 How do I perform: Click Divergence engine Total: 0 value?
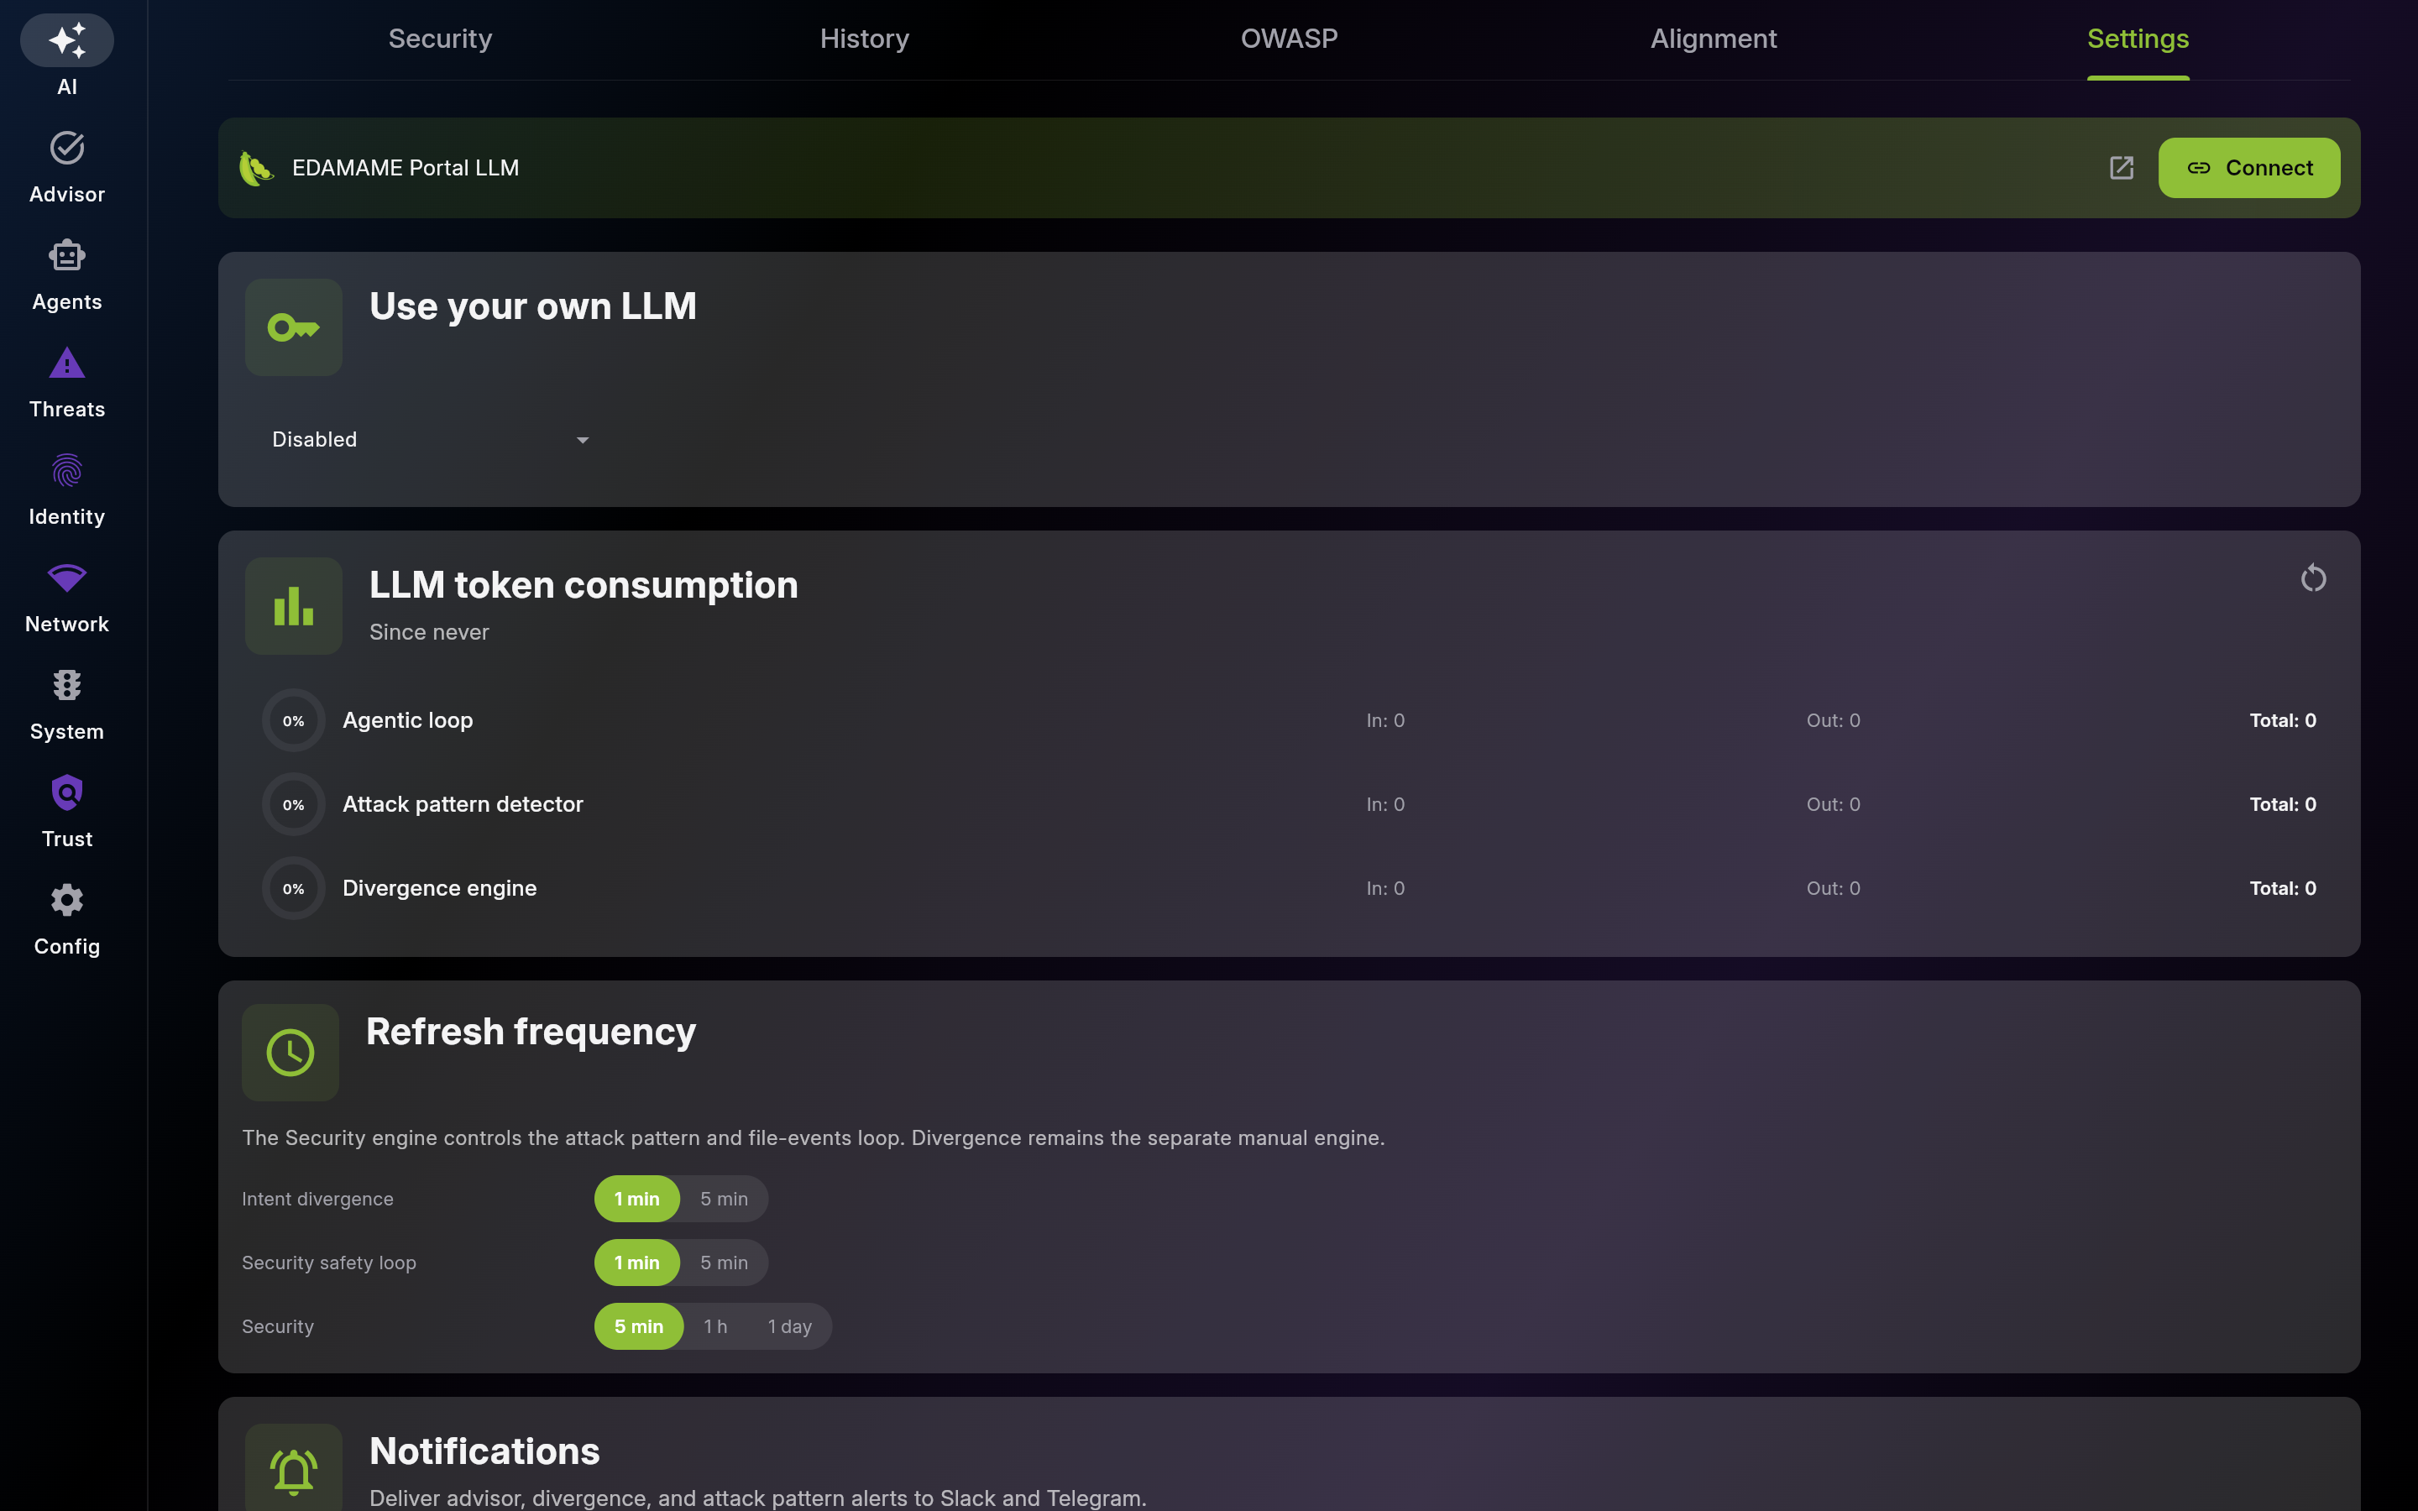pos(2283,888)
